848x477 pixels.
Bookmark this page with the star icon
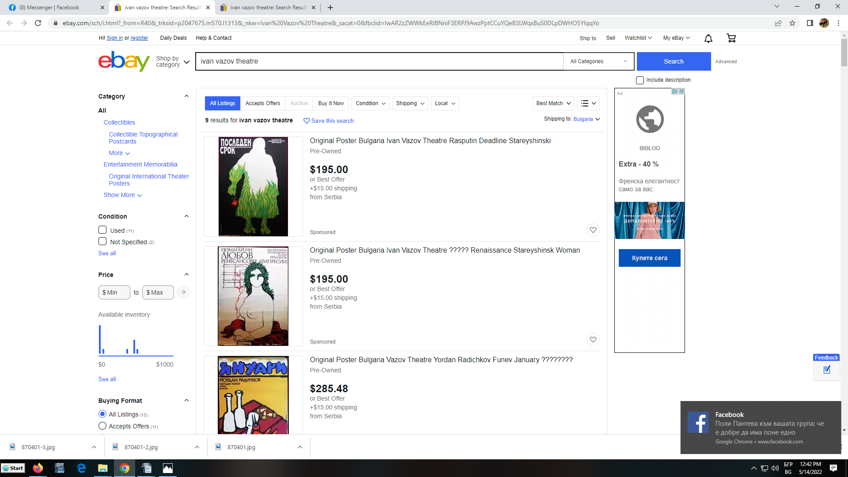(x=792, y=23)
